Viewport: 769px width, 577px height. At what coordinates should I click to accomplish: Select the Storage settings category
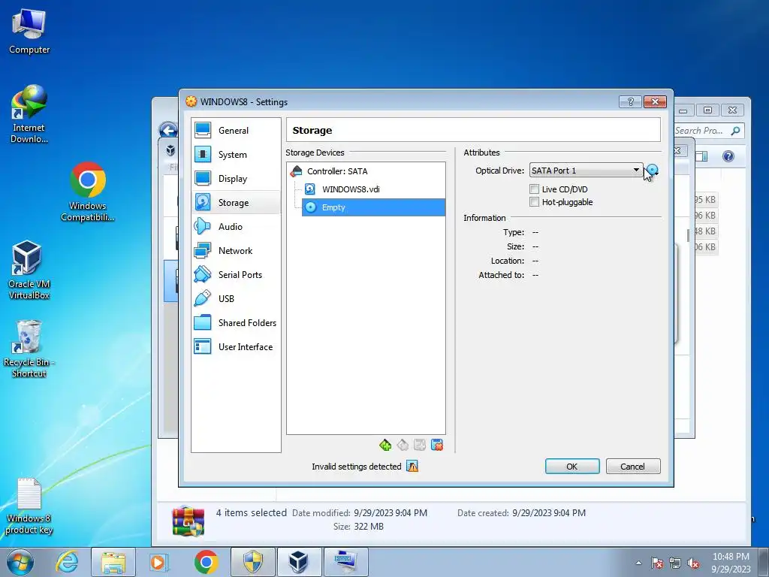point(235,203)
